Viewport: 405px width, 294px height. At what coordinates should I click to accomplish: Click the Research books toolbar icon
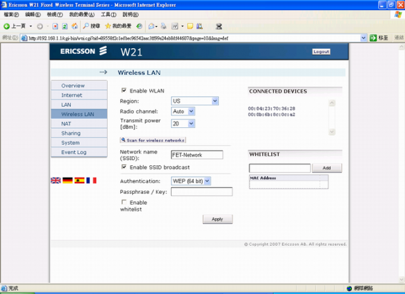tap(199, 26)
